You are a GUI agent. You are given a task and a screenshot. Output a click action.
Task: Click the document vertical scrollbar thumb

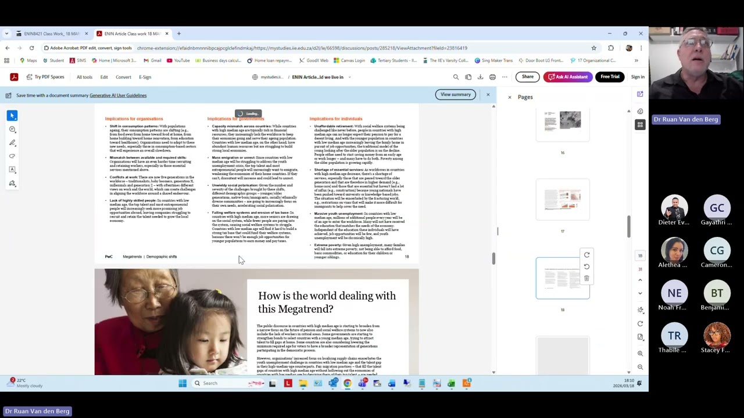click(493, 258)
